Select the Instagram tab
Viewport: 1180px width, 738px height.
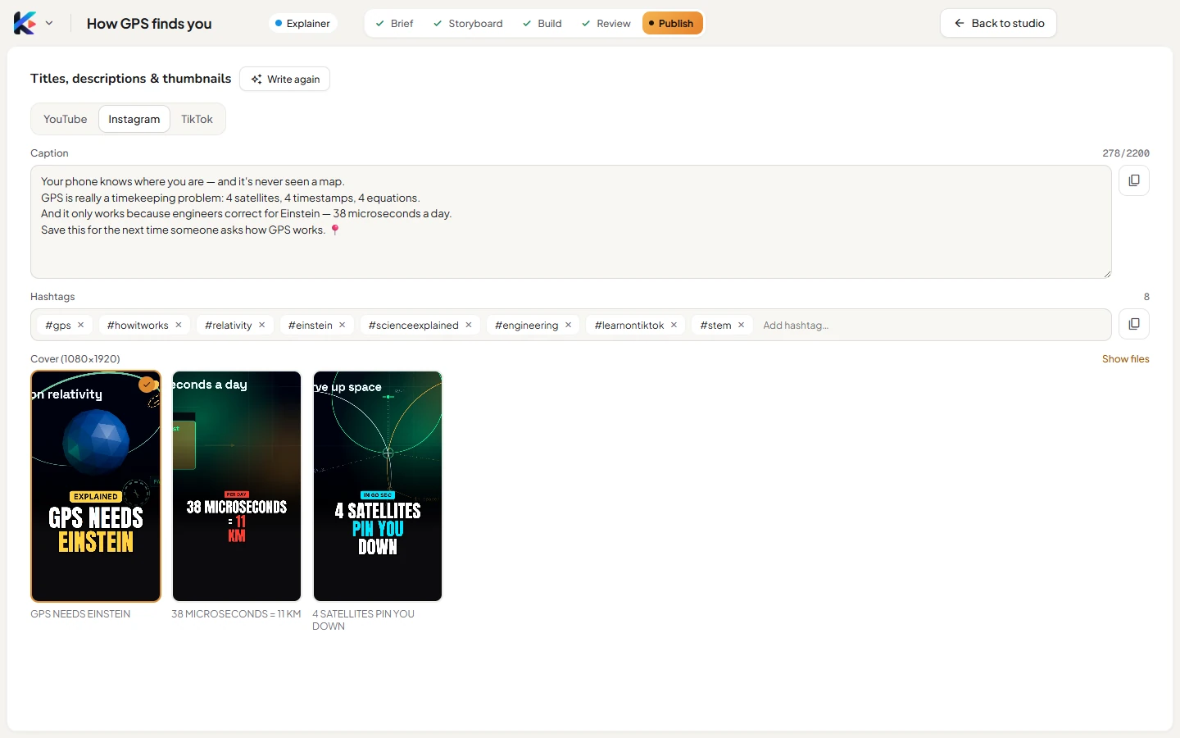pyautogui.click(x=134, y=119)
